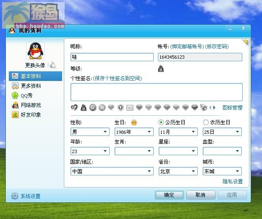Click the green QQ秀 shirt icon
262x219 pixels.
click(15, 95)
